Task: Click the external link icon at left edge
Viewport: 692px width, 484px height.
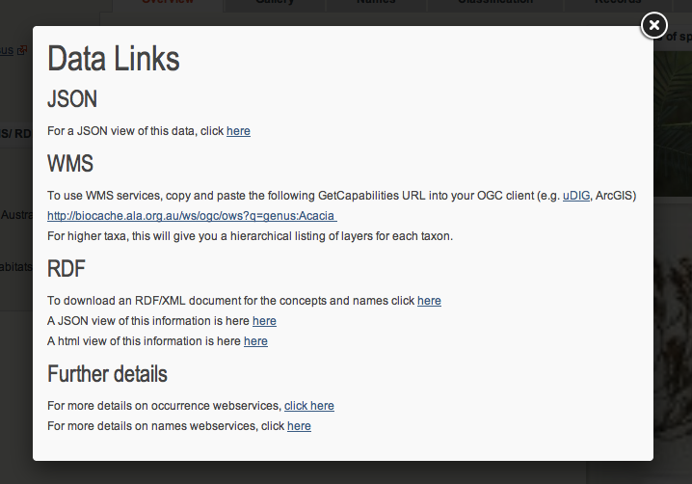Action: [22, 50]
